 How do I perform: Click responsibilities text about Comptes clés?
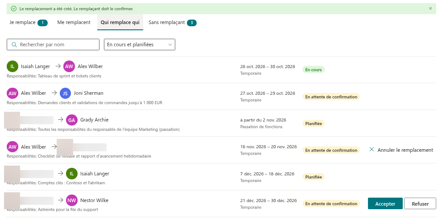click(56, 183)
